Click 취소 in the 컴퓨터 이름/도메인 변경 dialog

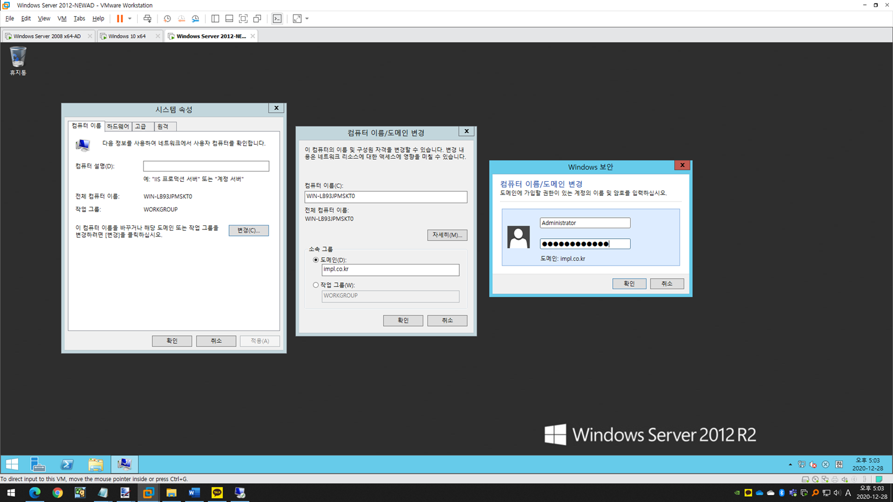tap(447, 321)
